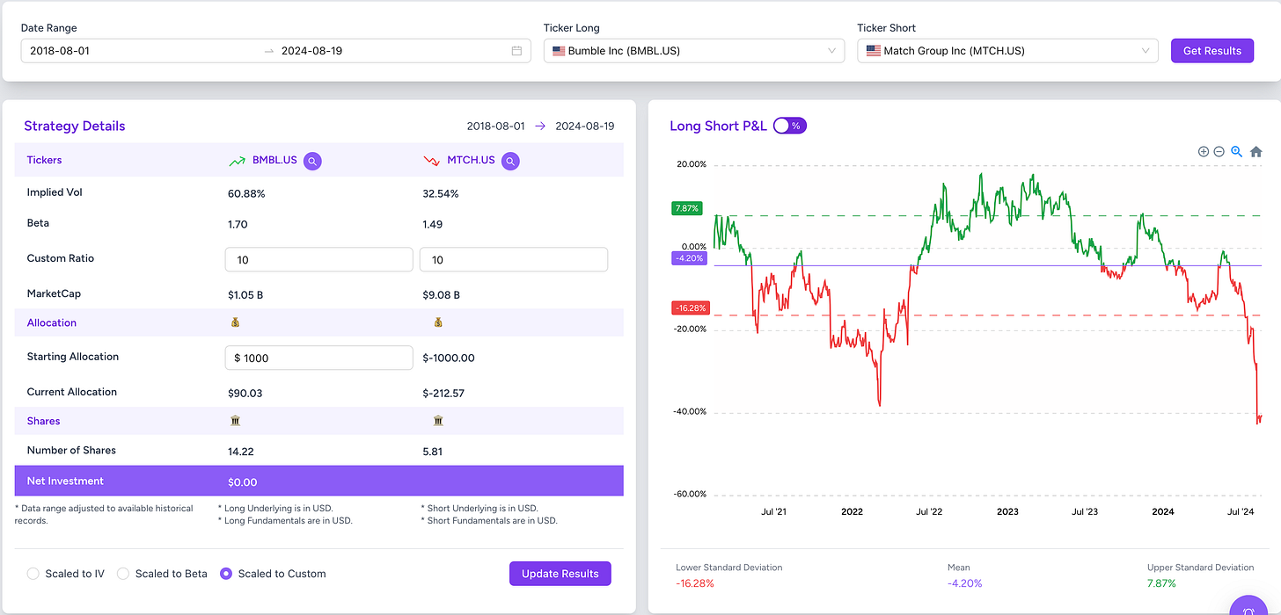Click end date field 2024-08-19

coord(311,51)
